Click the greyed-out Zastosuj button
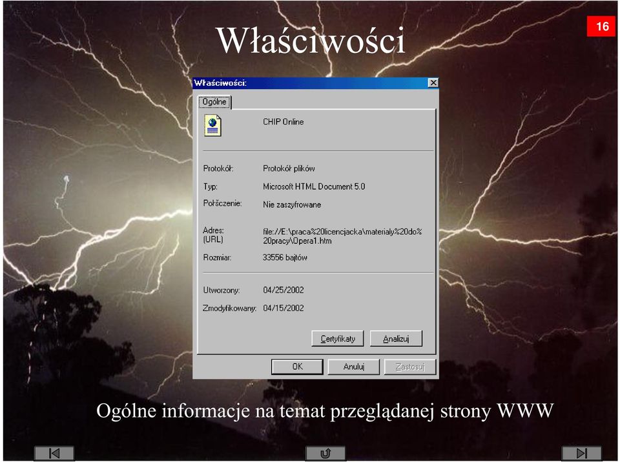This screenshot has height=462, width=620. point(410,367)
